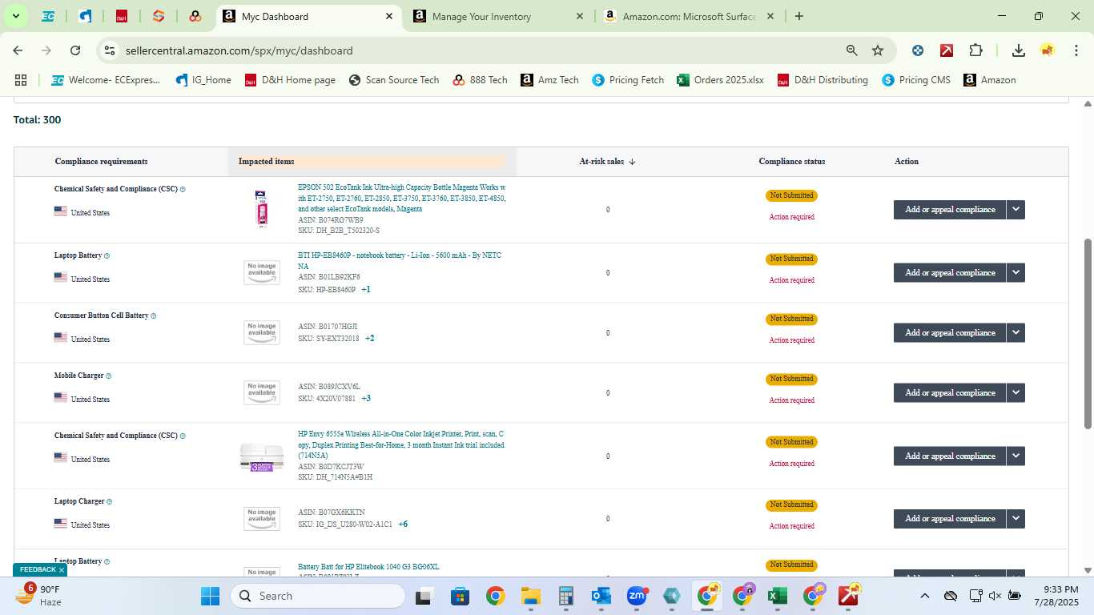Viewport: 1094px width, 615px height.
Task: Expand dropdown arrow in Laptop Charger row
Action: tap(1016, 519)
